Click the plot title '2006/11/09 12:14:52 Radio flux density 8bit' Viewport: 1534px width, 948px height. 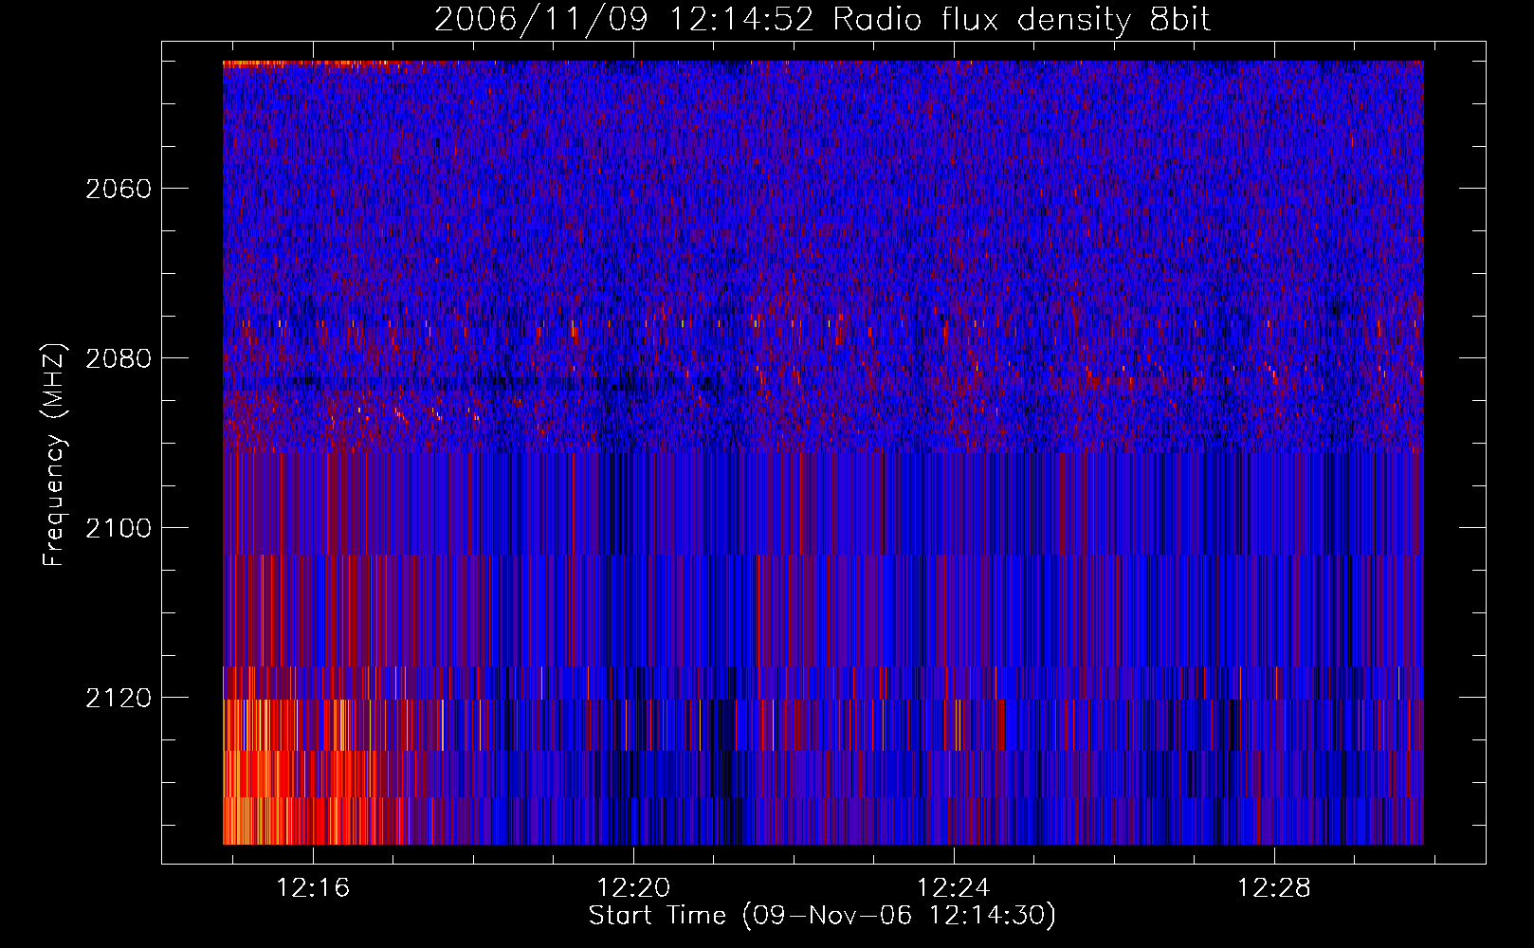coord(822,20)
